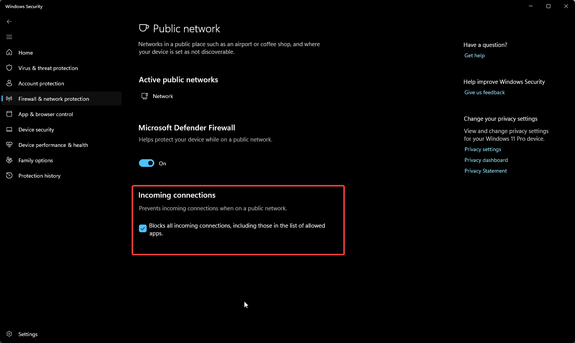Click the Home house icon

pyautogui.click(x=9, y=52)
